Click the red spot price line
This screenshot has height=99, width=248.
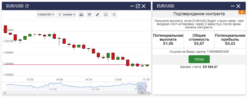point(76,64)
